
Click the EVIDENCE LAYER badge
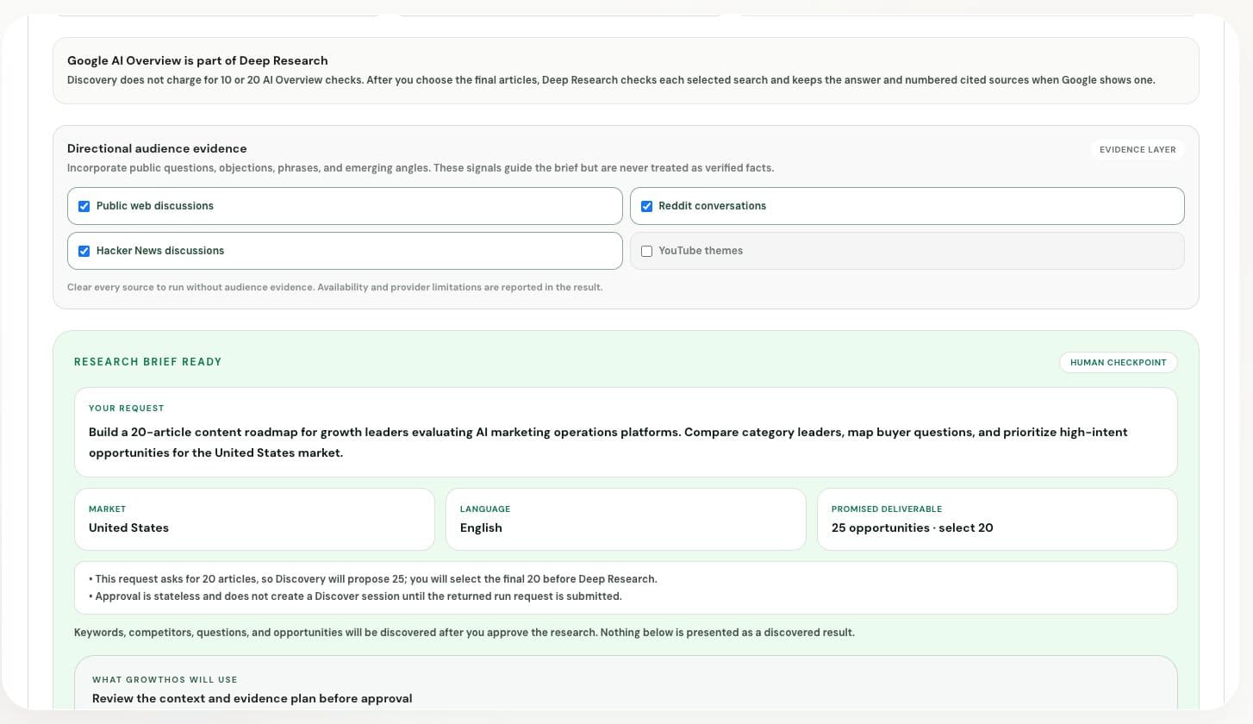1138,149
